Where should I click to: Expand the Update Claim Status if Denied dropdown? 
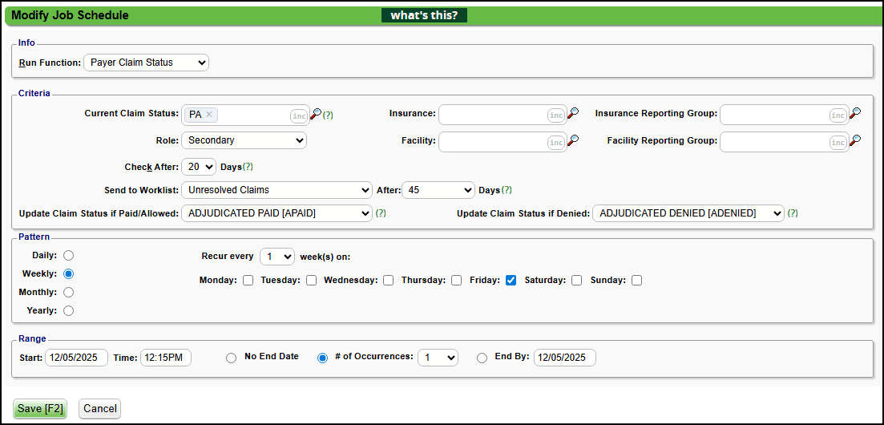(688, 213)
